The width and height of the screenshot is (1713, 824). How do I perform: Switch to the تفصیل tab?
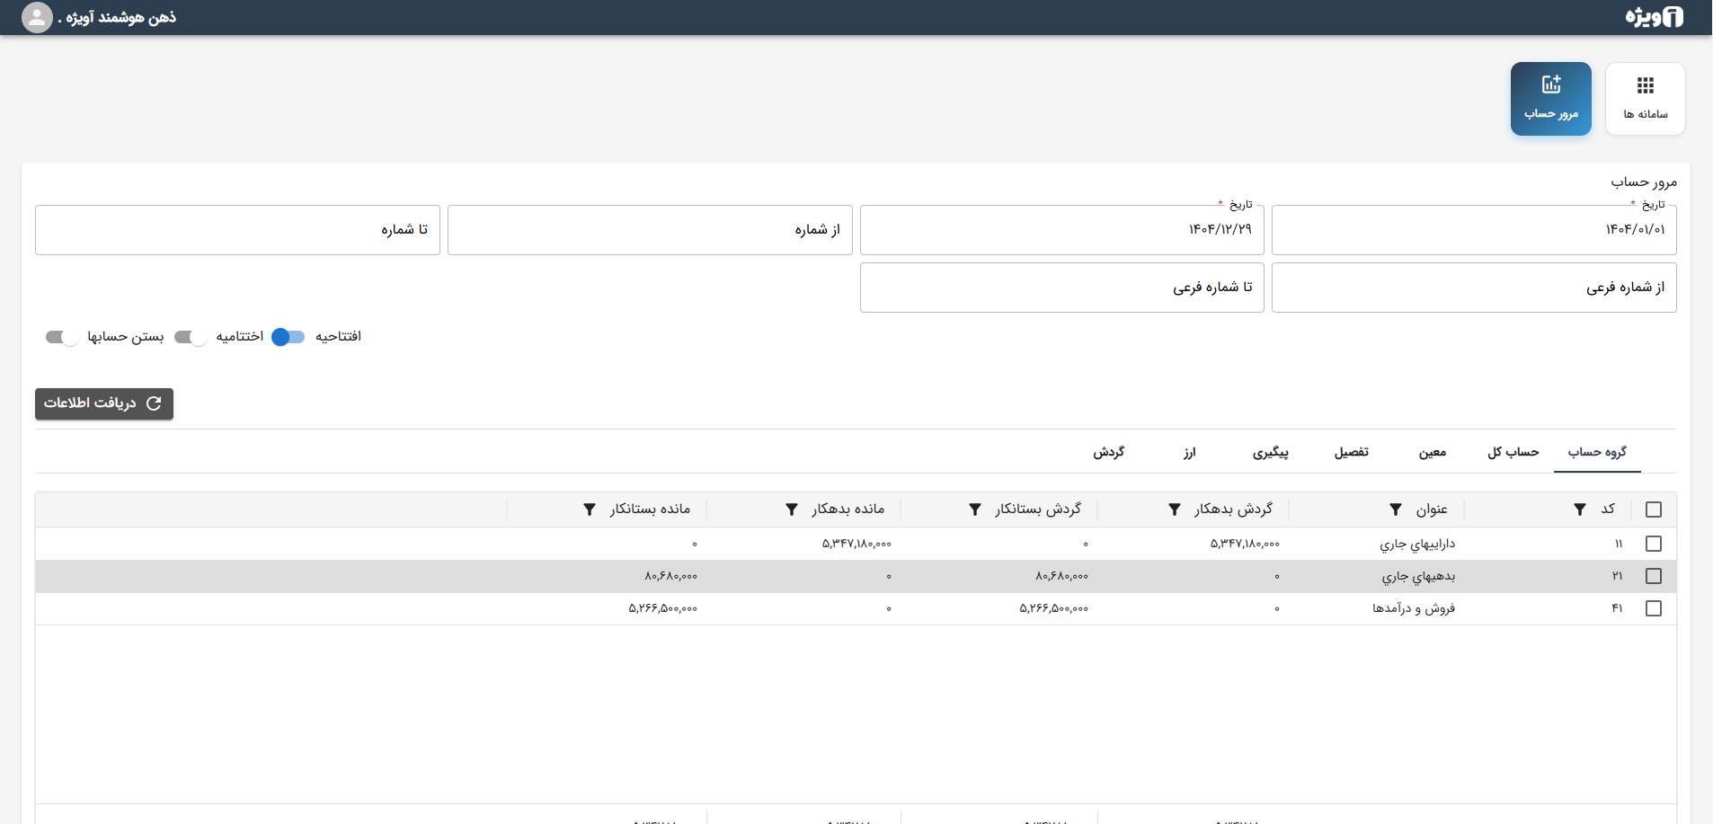pos(1351,452)
